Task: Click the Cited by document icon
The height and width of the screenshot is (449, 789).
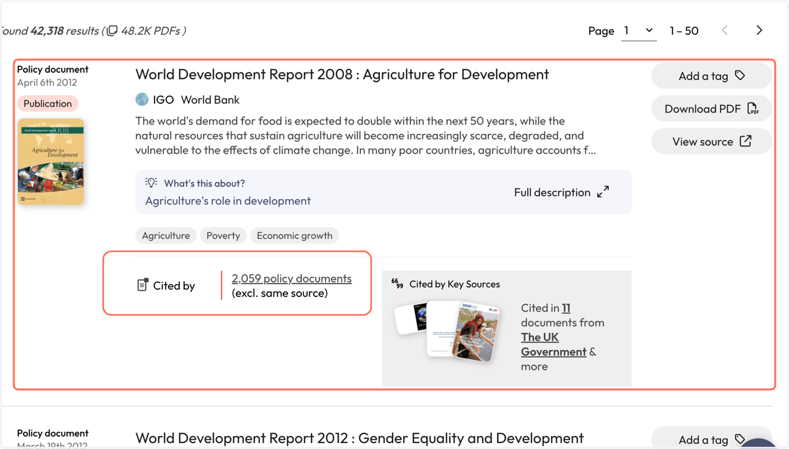Action: [142, 285]
